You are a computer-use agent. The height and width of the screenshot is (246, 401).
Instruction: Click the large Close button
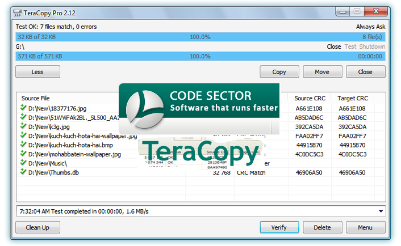[365, 72]
